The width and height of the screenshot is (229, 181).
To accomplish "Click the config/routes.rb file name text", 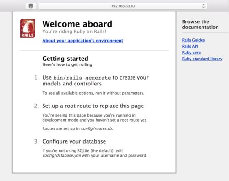I will click(x=97, y=128).
